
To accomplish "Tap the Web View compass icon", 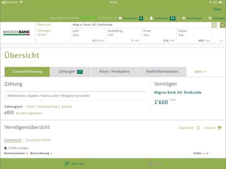I will [x=66, y=164].
